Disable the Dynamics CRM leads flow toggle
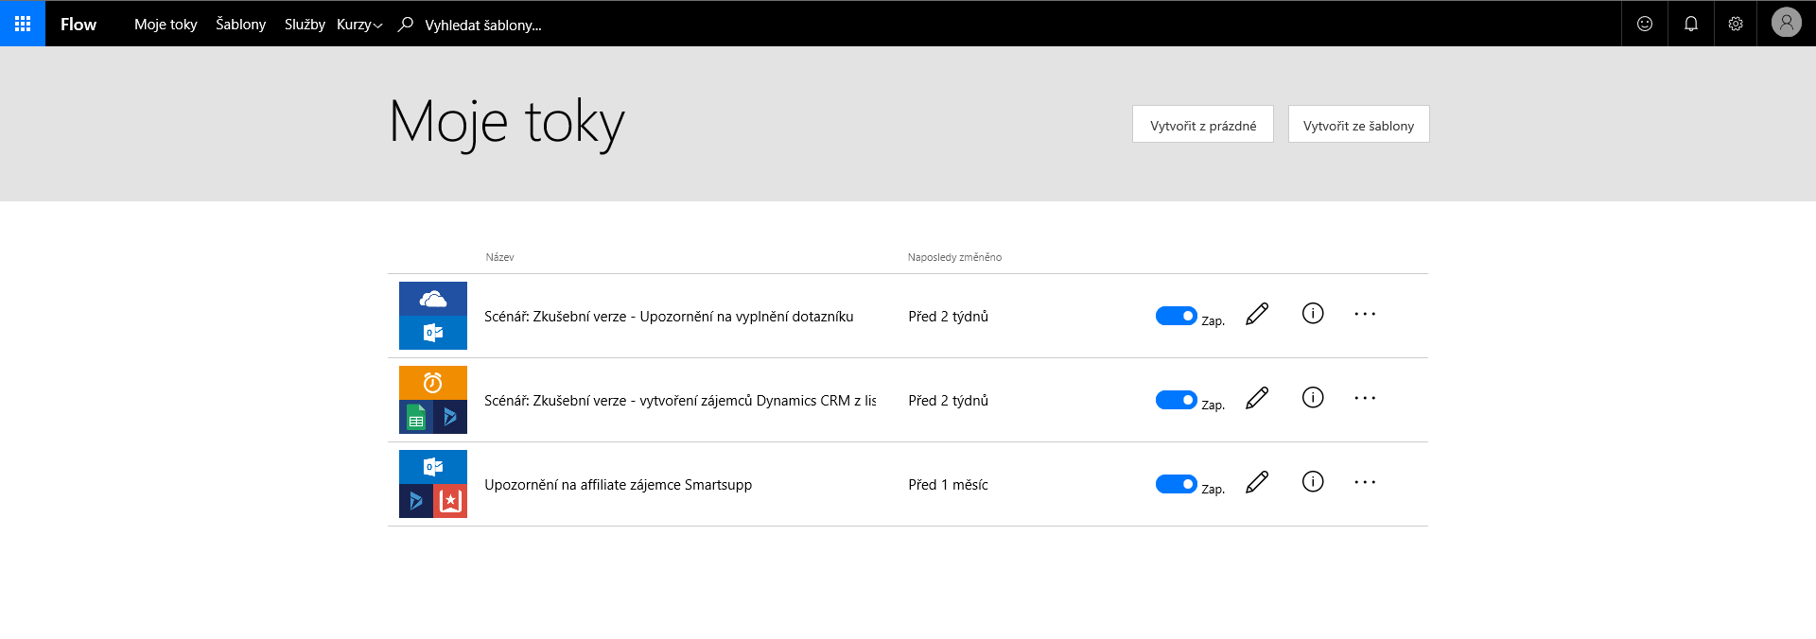Screen dimensions: 1816x639 point(1176,400)
